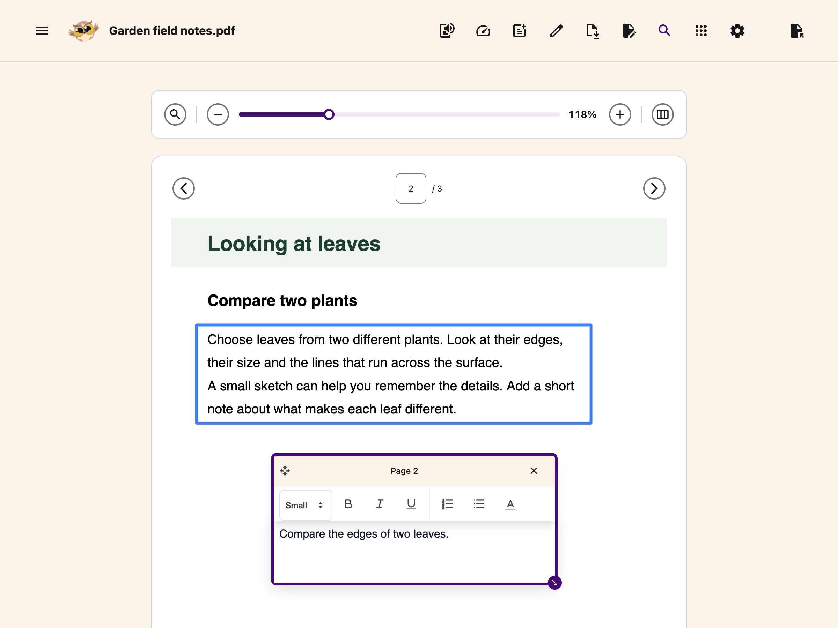
Task: Click the 'Garden field notes.pdf' title
Action: 172,31
